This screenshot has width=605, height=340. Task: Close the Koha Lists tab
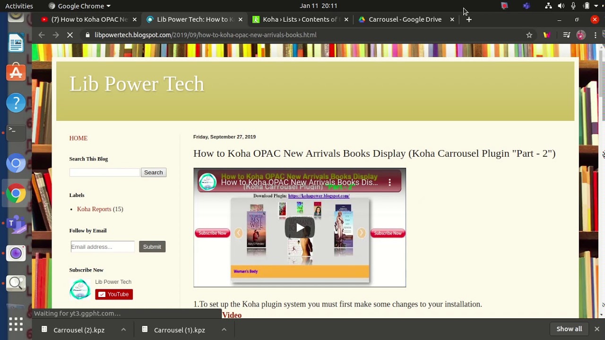pyautogui.click(x=346, y=19)
